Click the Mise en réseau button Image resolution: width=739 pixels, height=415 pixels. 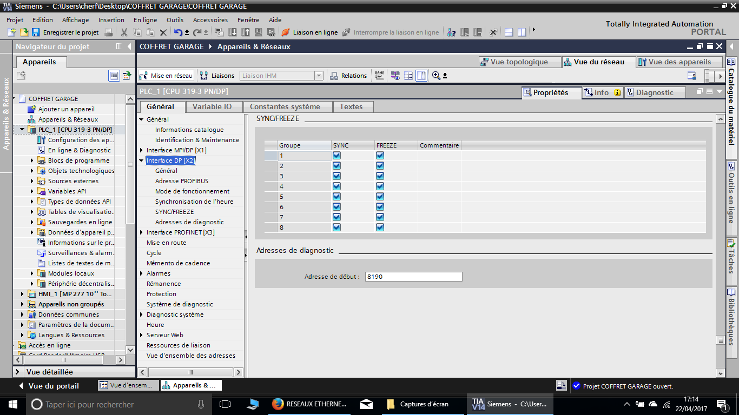click(166, 76)
